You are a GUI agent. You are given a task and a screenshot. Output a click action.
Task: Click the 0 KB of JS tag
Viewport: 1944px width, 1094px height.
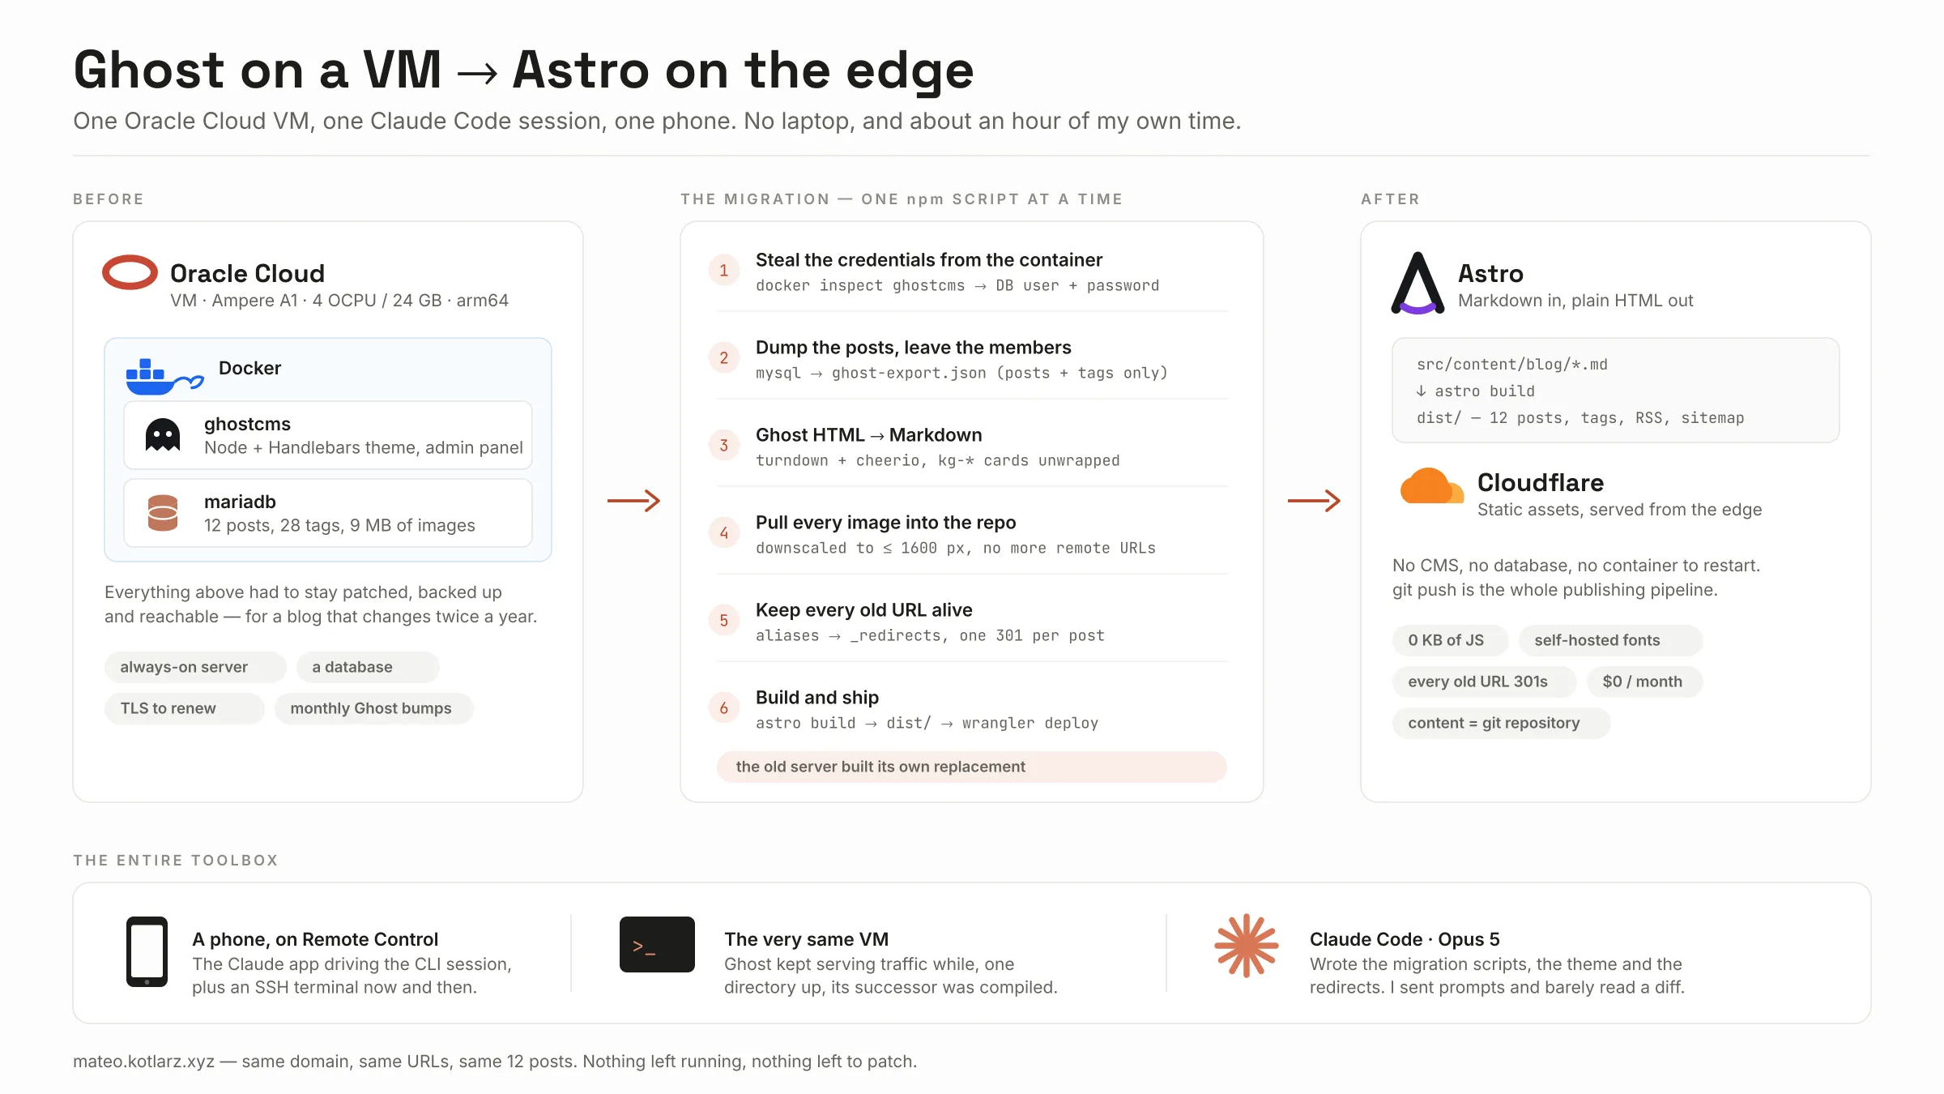point(1450,640)
